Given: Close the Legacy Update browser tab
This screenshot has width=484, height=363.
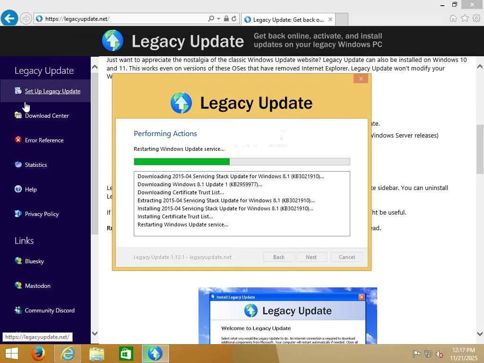Looking at the screenshot, I should tap(330, 19).
